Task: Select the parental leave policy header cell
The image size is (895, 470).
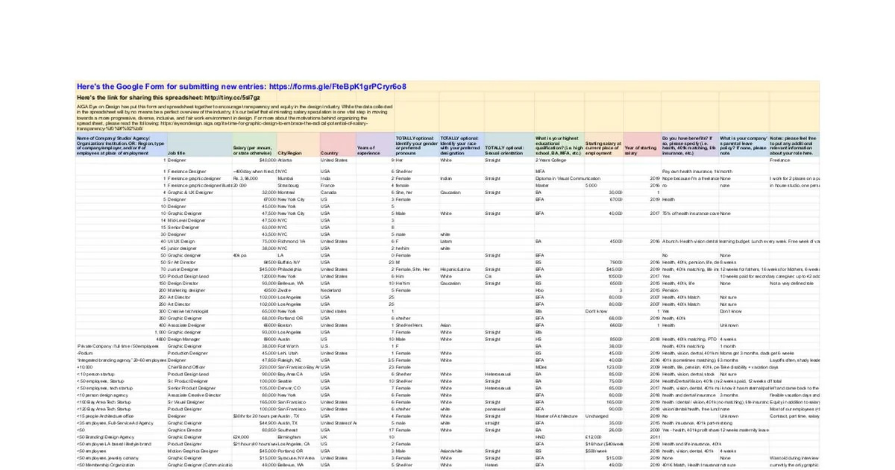Action: pyautogui.click(x=744, y=145)
